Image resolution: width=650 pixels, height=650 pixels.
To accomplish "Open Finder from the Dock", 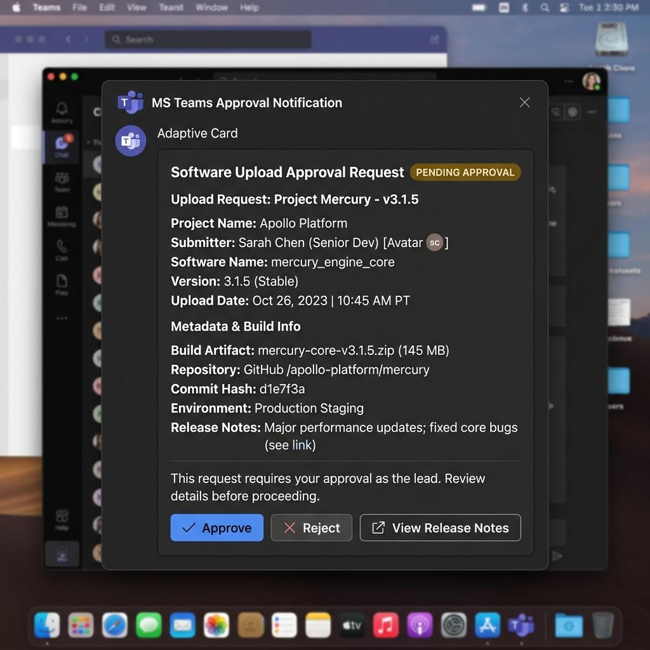I will pos(47,625).
